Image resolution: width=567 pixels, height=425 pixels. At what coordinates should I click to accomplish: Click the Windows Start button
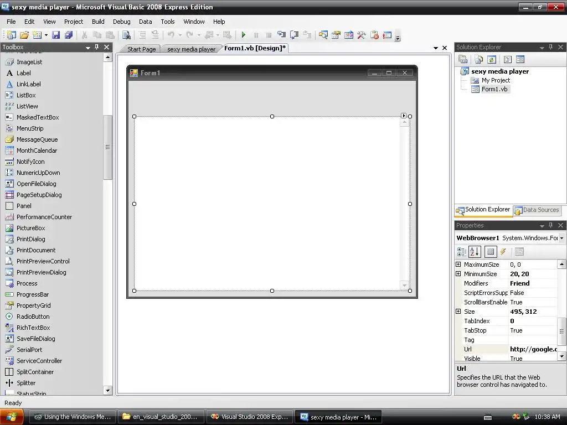pyautogui.click(x=12, y=417)
